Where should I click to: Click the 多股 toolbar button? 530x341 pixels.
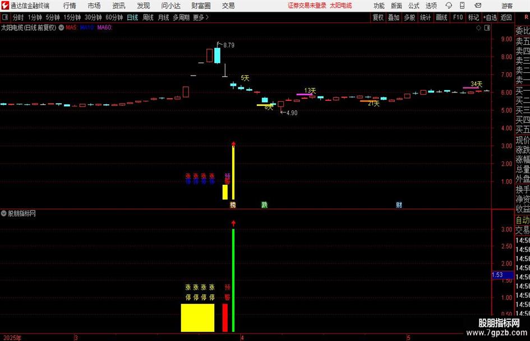[409, 17]
